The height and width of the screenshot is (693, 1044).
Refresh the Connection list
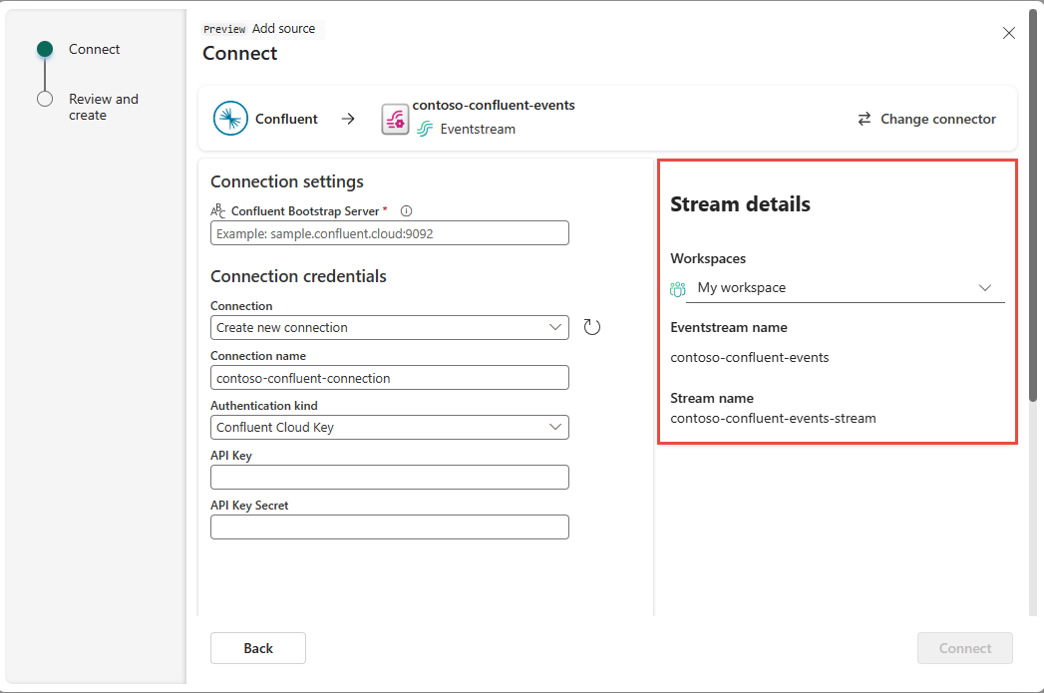click(x=592, y=326)
